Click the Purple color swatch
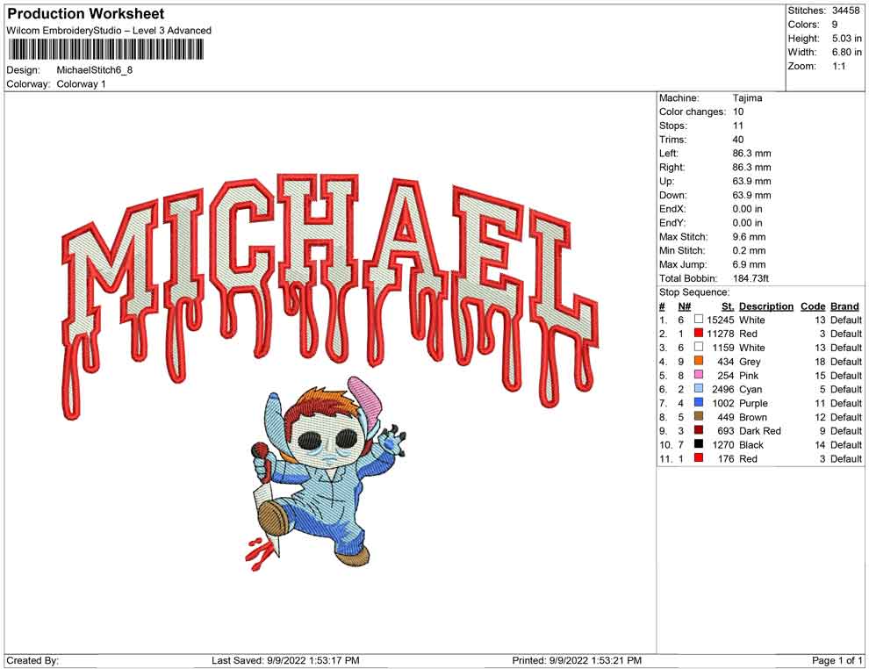This screenshot has width=869, height=669. tap(699, 402)
